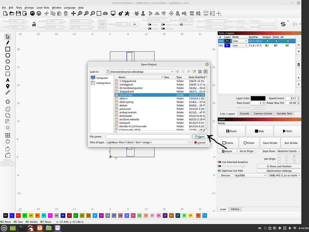The width and height of the screenshot is (309, 232).
Task: Click the Save Project floppy icon
Action: 18,13
